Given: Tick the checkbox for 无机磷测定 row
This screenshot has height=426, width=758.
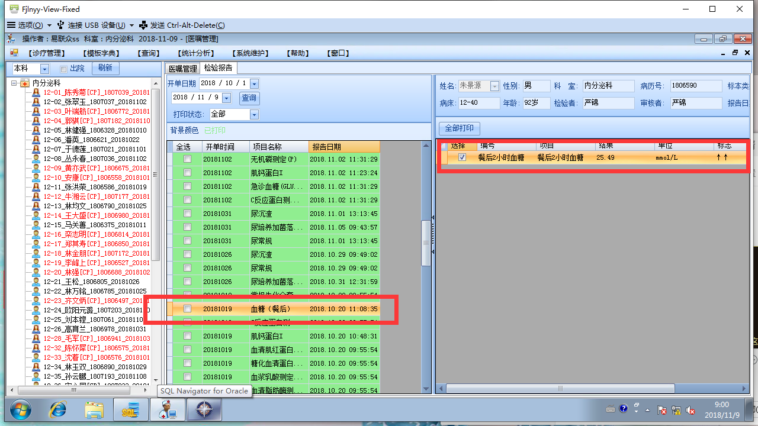Looking at the screenshot, I should tap(187, 159).
